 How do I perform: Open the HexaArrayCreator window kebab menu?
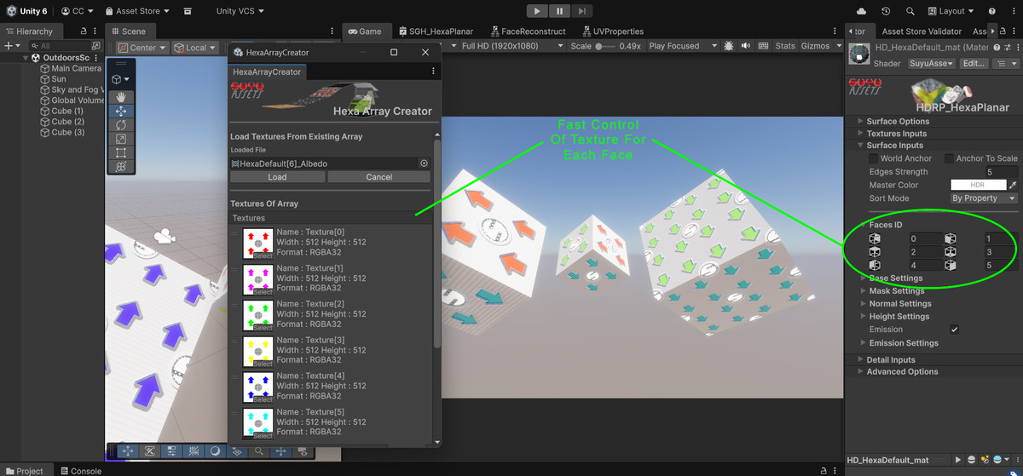point(433,72)
